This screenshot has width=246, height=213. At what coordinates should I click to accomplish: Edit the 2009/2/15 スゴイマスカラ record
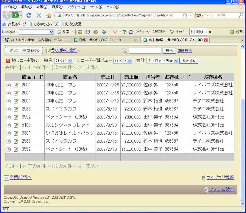tap(16, 141)
